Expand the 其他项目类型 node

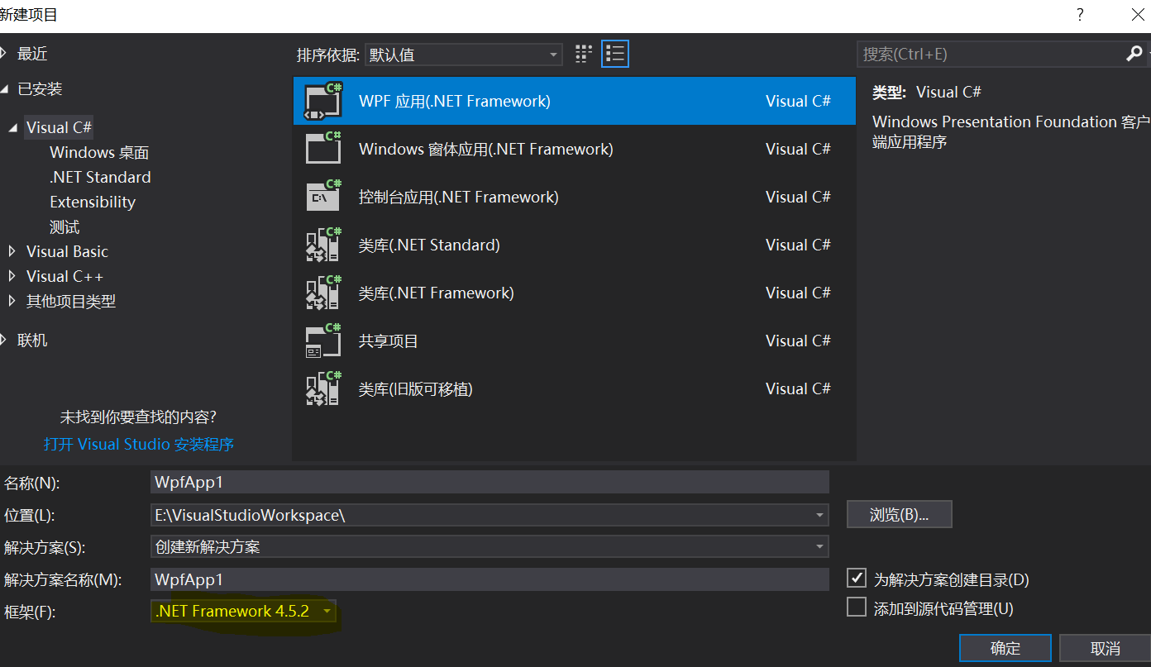click(x=12, y=301)
